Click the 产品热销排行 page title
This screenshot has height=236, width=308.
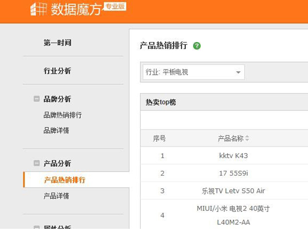(163, 46)
